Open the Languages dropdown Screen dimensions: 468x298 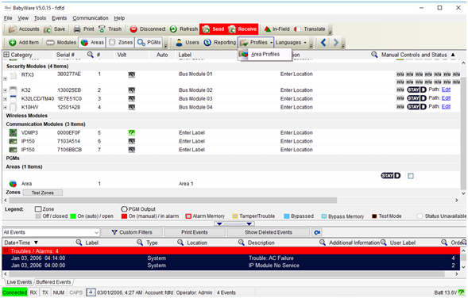291,43
